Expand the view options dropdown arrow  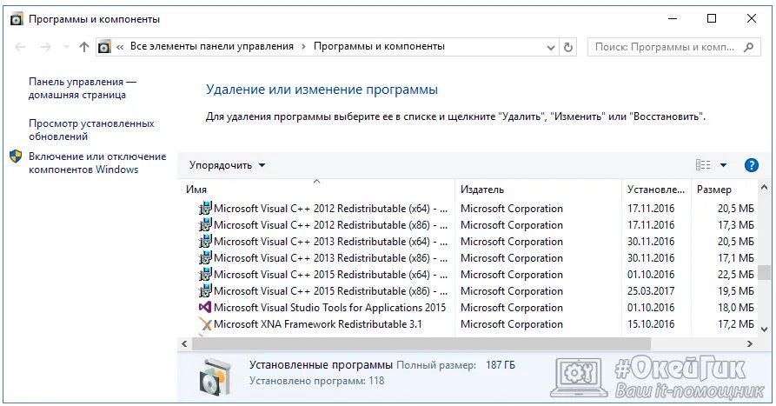723,165
